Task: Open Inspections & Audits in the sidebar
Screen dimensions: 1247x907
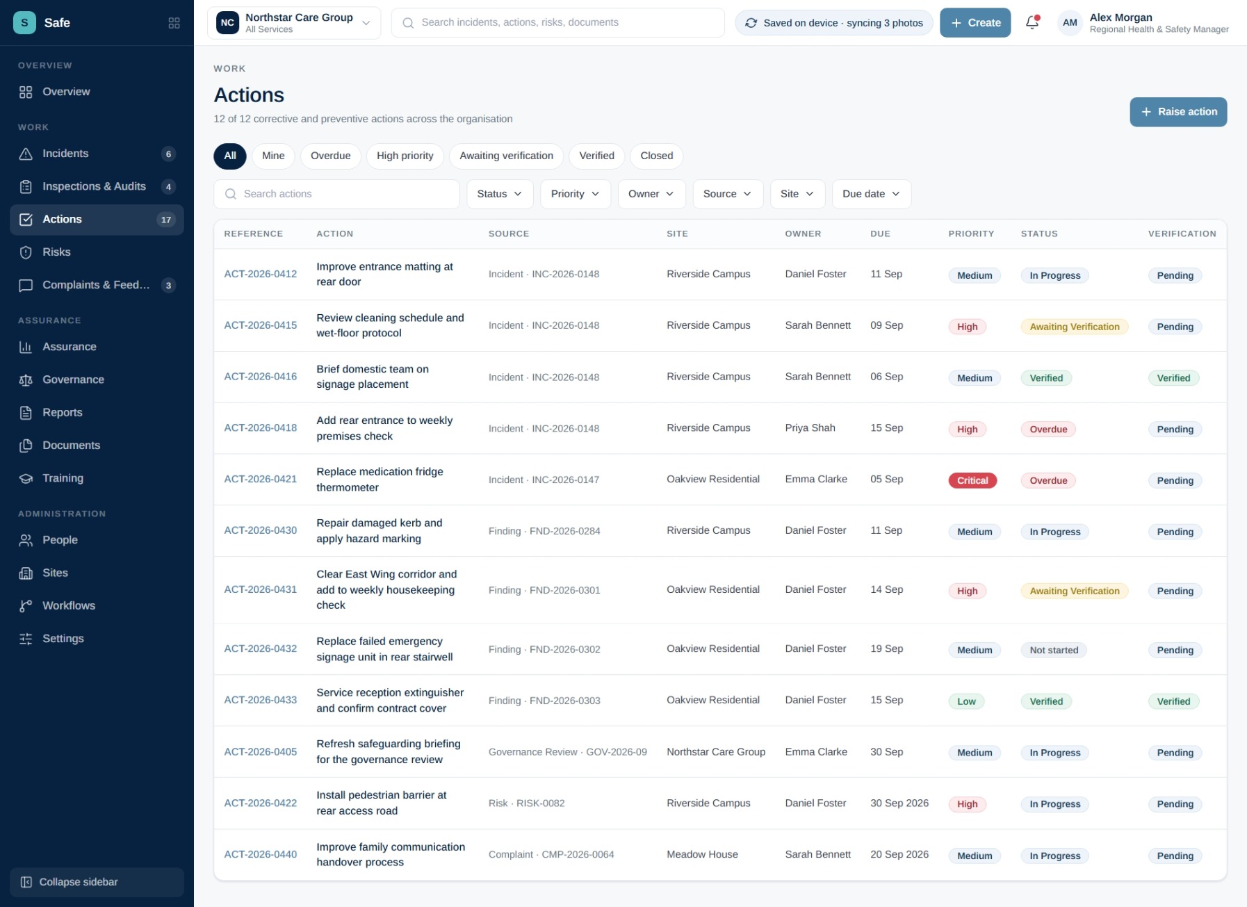Action: point(97,186)
